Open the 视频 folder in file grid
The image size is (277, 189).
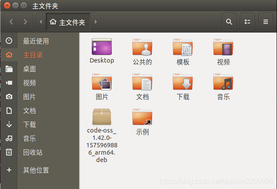(x=223, y=47)
